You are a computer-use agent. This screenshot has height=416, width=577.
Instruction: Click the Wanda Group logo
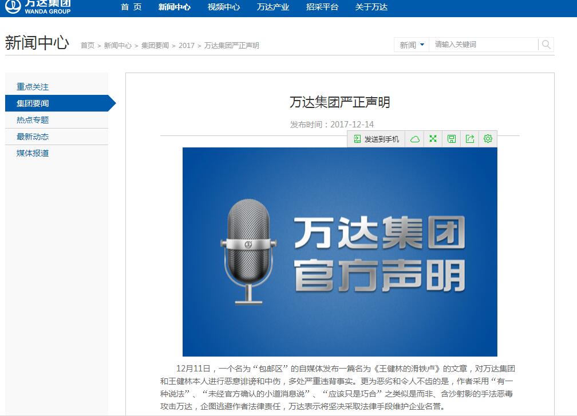click(38, 7)
